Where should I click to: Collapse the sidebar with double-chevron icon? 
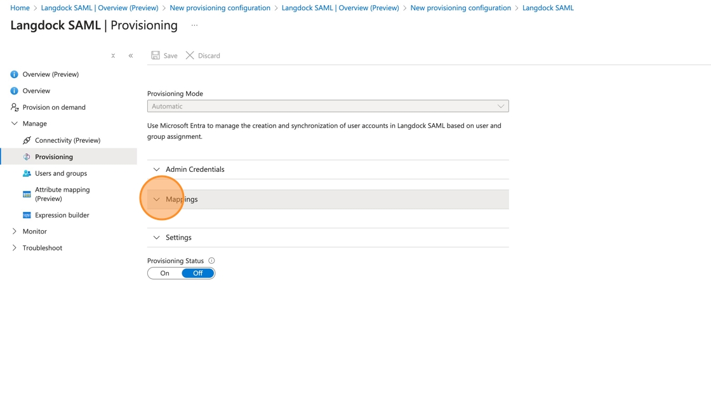click(x=131, y=56)
